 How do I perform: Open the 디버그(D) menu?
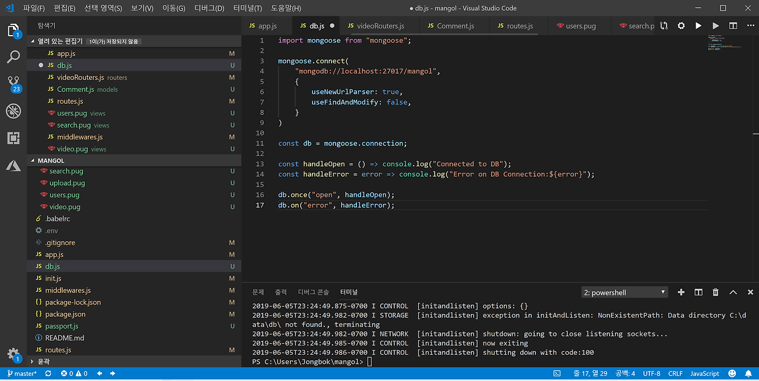[x=209, y=8]
